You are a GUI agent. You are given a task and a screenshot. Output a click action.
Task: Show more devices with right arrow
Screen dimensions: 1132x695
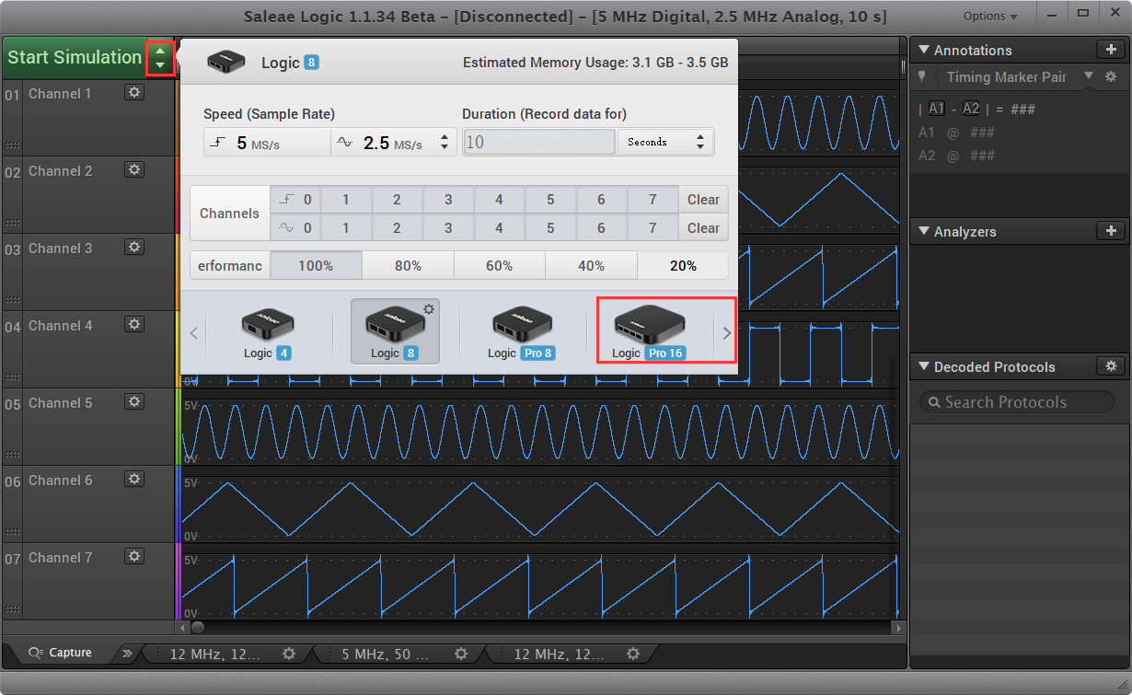(727, 333)
